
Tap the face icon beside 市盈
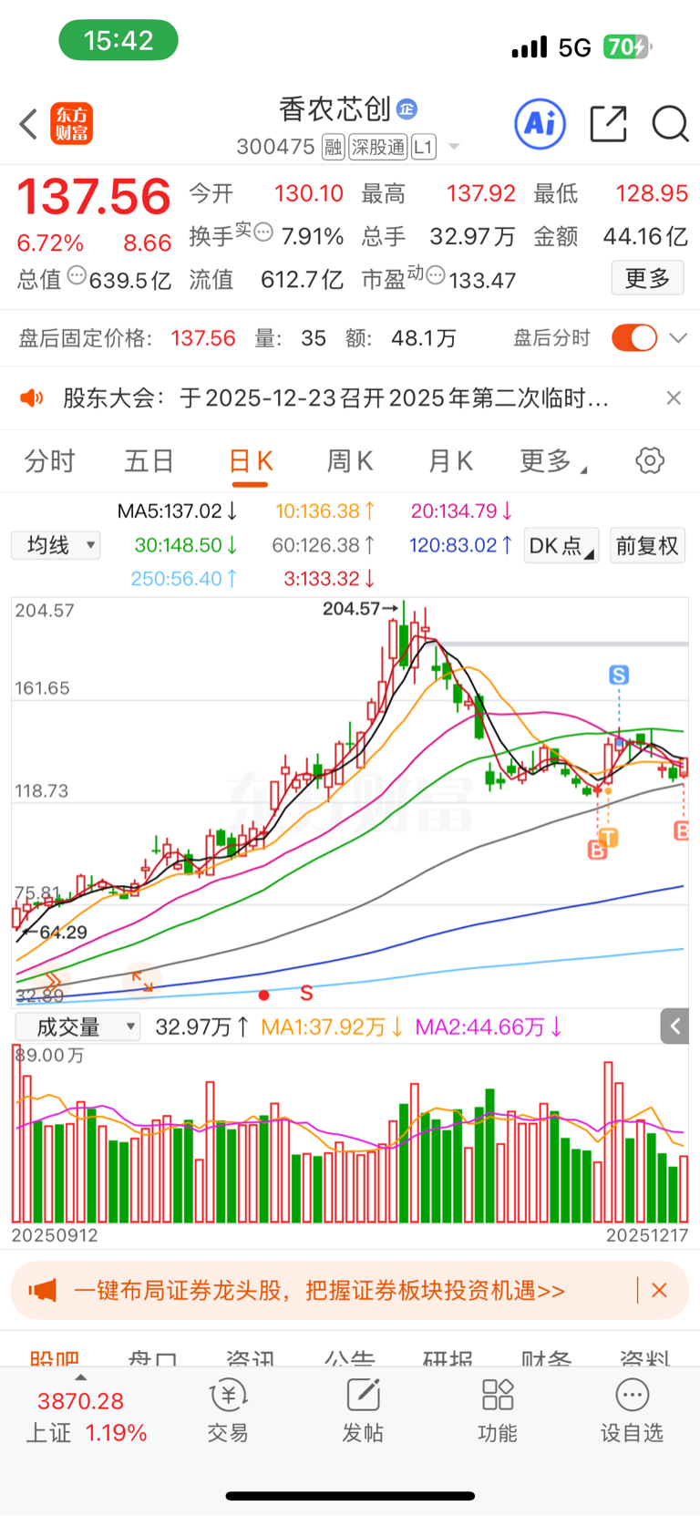(436, 274)
